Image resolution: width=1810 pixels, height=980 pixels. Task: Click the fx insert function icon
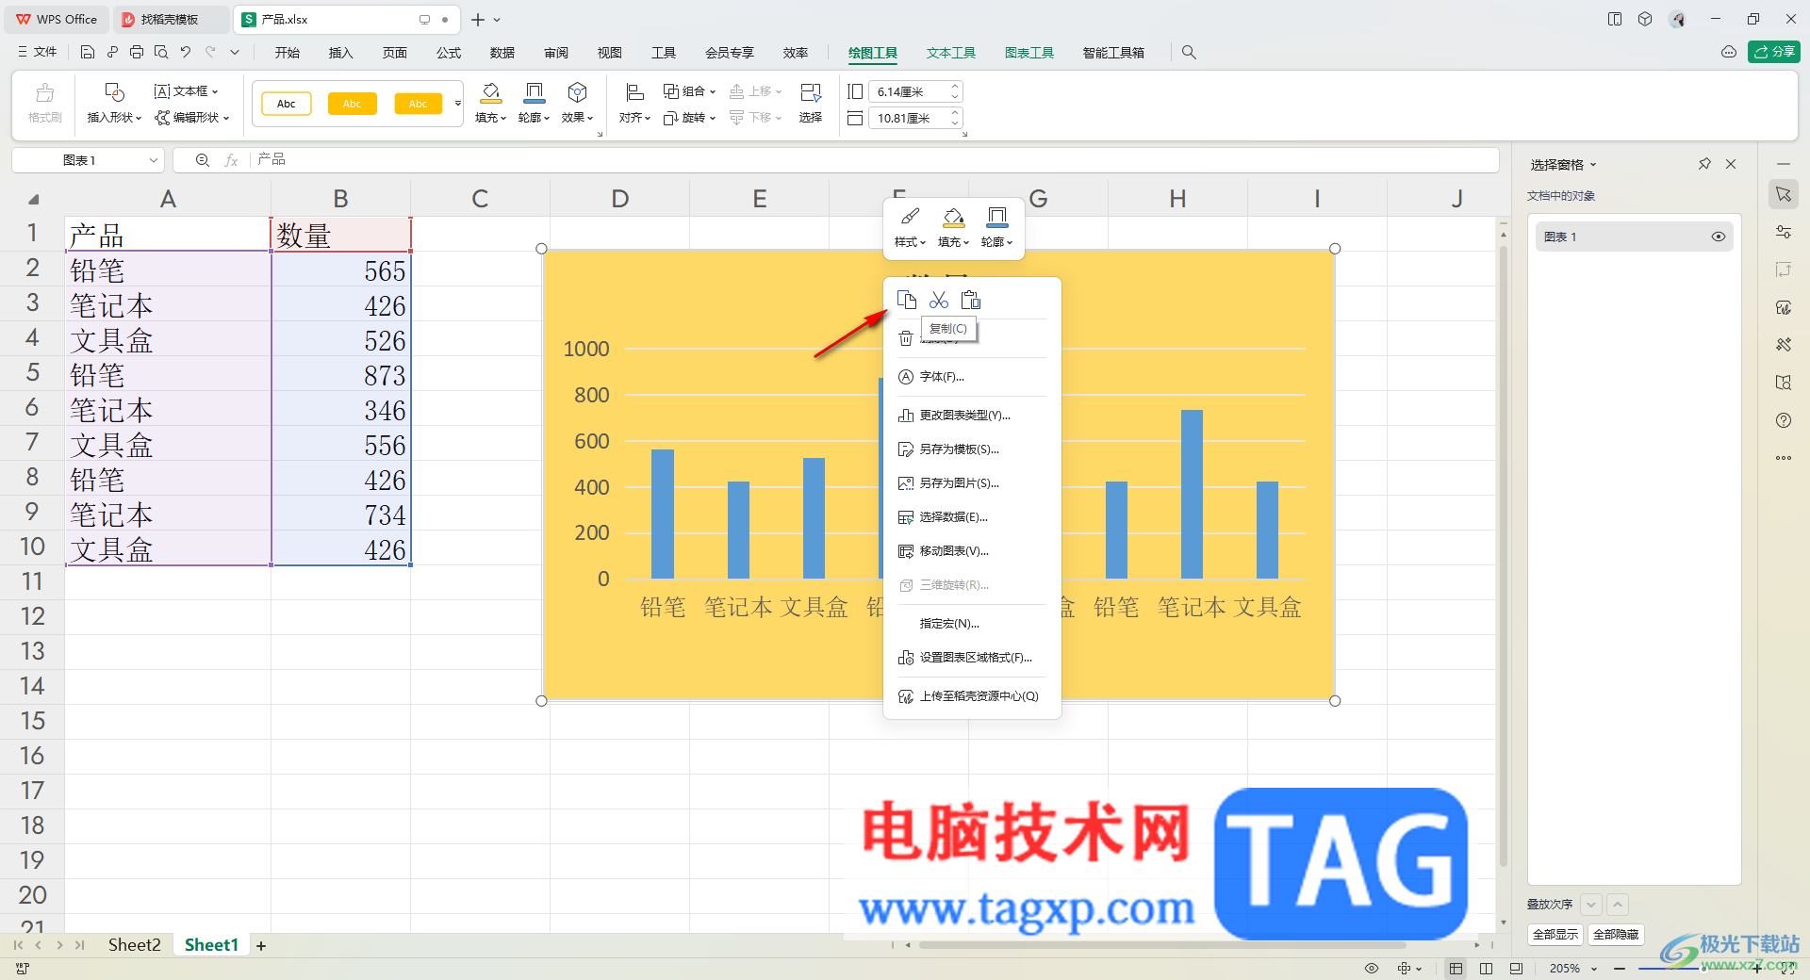click(x=231, y=160)
